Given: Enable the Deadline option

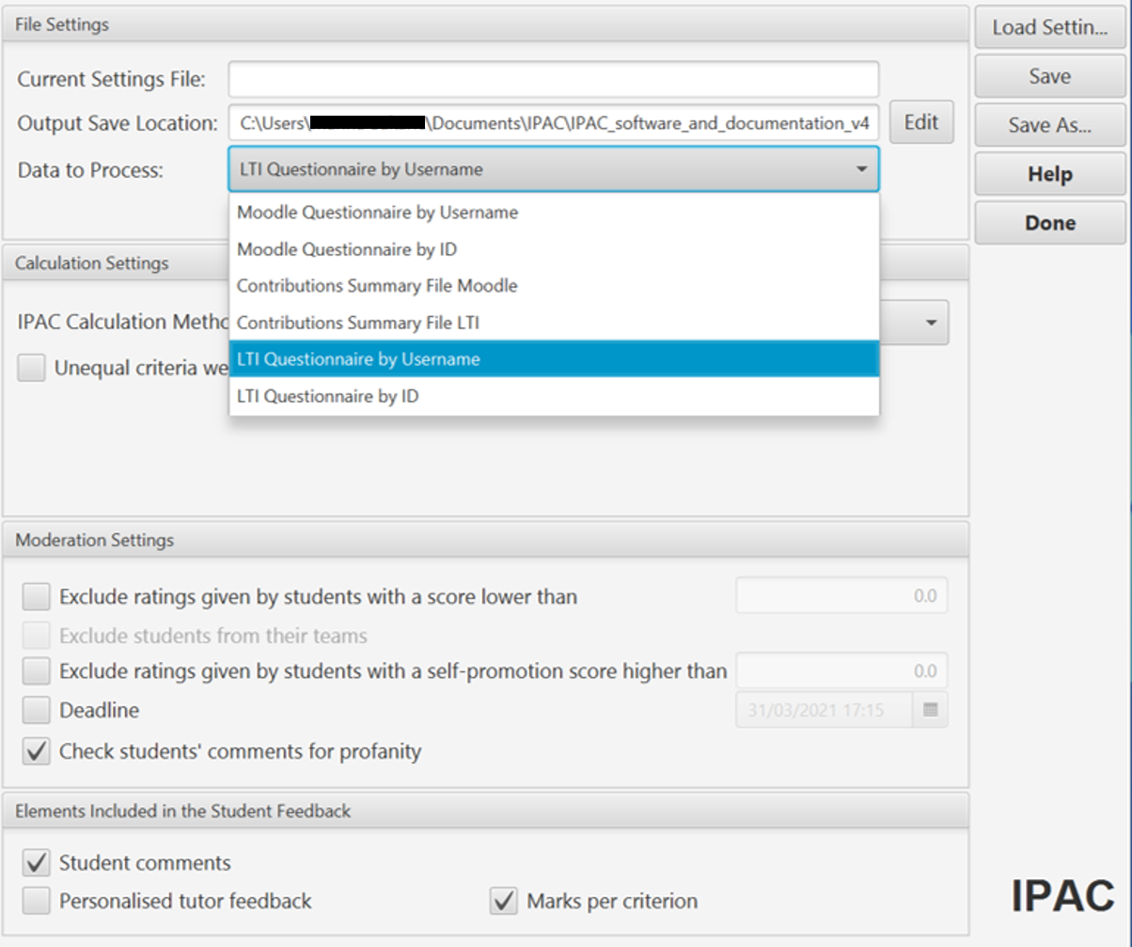Looking at the screenshot, I should click(x=36, y=711).
